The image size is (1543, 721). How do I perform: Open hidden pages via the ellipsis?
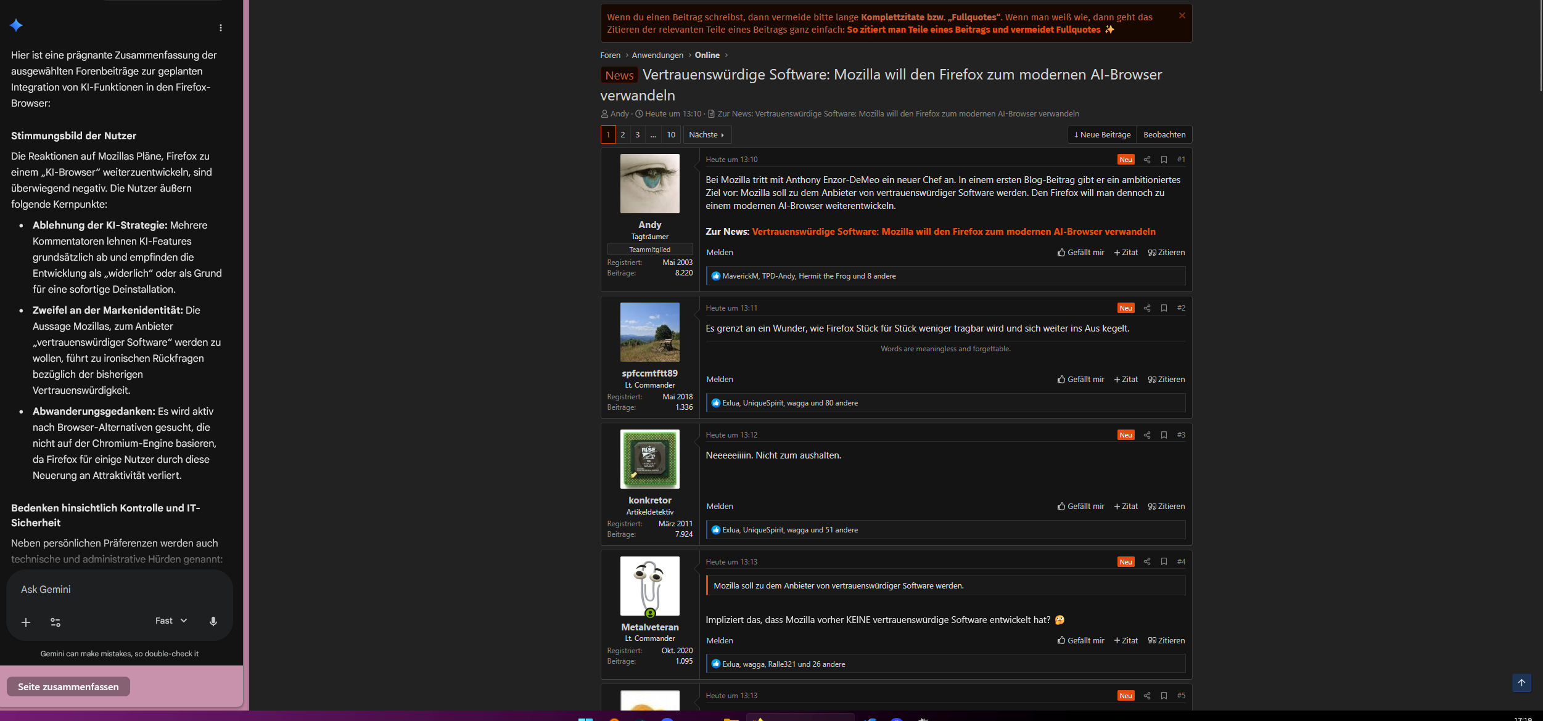(653, 134)
